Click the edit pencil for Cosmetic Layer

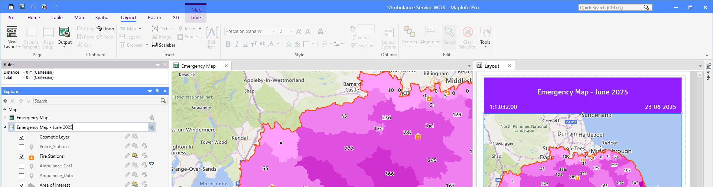pos(127,137)
